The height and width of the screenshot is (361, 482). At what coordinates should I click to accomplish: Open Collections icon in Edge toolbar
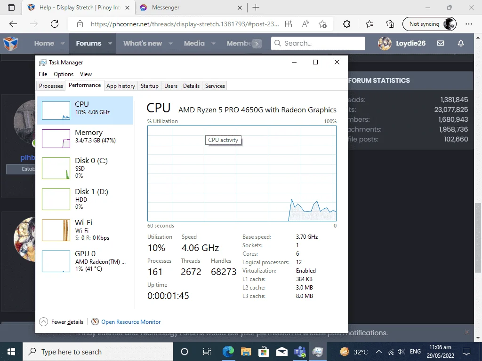pos(390,24)
